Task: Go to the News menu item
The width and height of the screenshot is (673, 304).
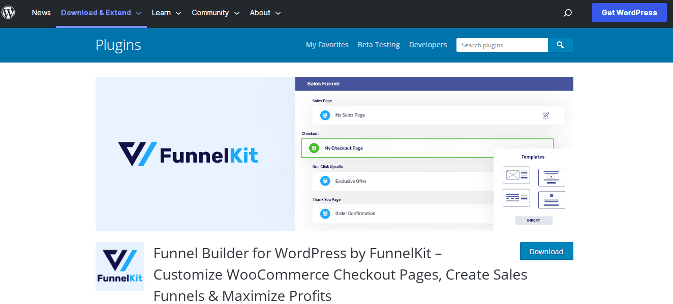Action: 41,13
